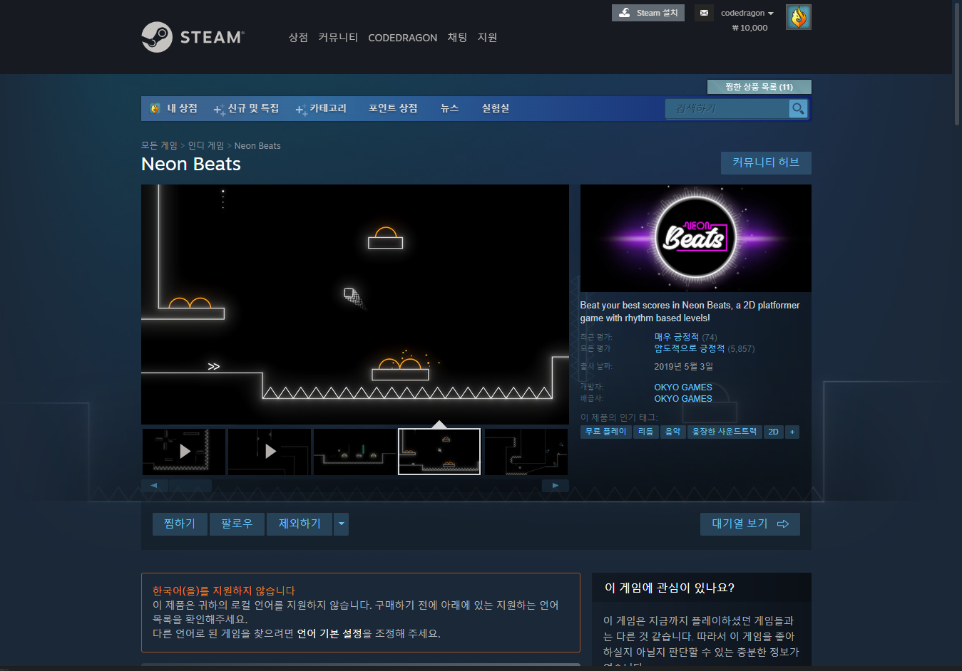Open the CODEDRAGON top menu
The width and height of the screenshot is (962, 671).
402,38
